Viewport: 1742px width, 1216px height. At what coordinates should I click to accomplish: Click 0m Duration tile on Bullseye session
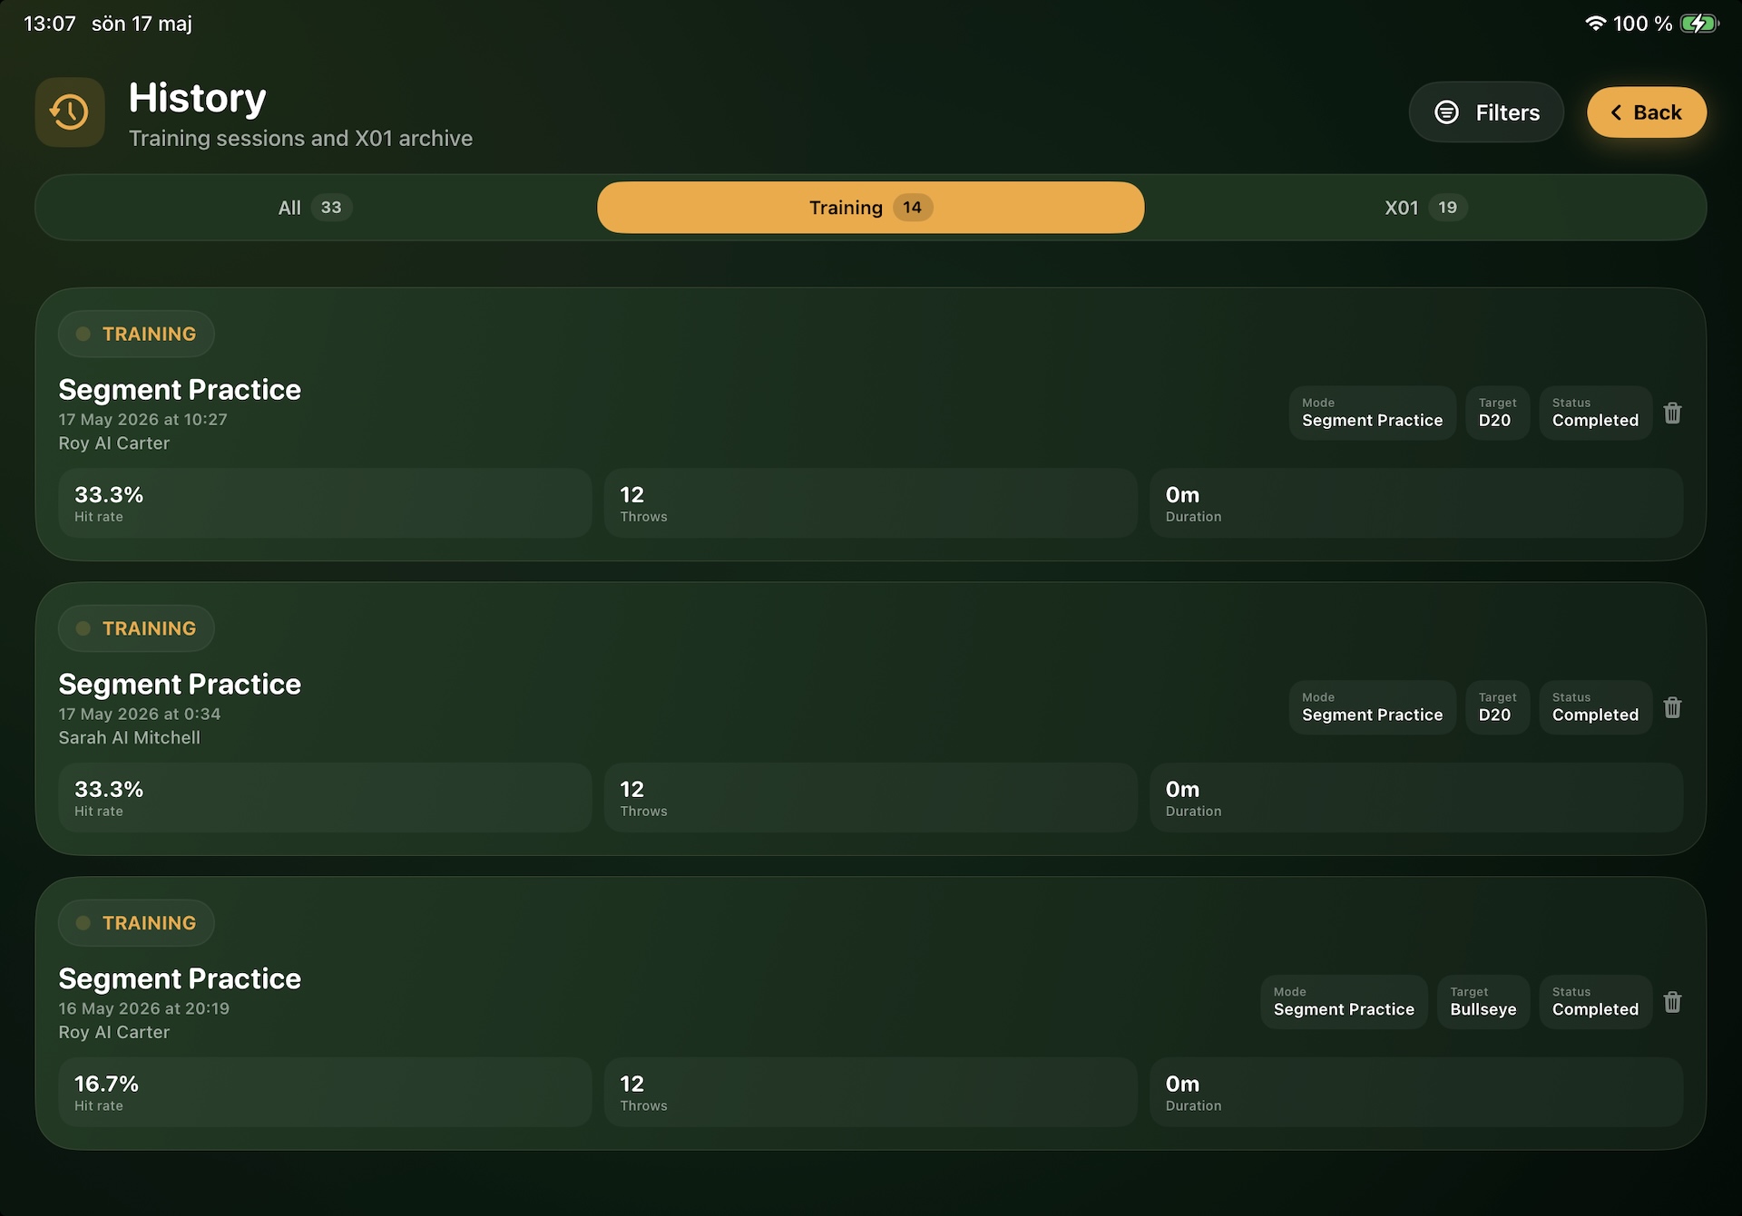coord(1416,1093)
